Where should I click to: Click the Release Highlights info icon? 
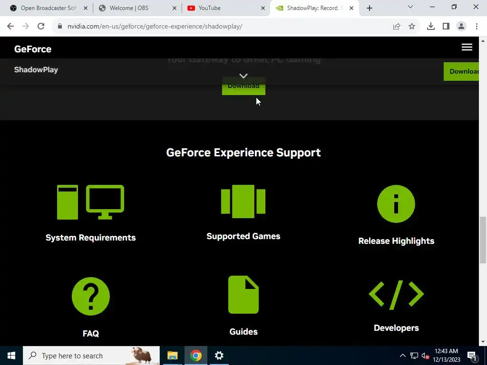point(396,204)
